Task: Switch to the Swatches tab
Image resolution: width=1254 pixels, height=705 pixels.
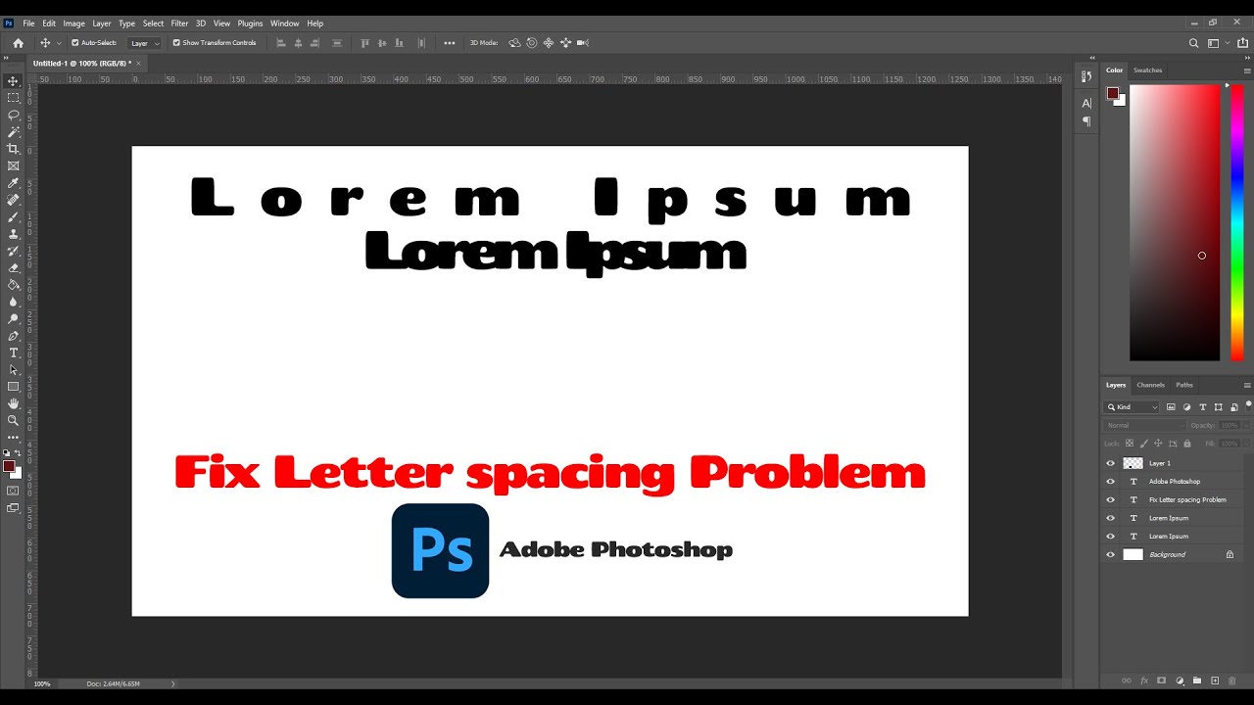Action: click(x=1147, y=70)
